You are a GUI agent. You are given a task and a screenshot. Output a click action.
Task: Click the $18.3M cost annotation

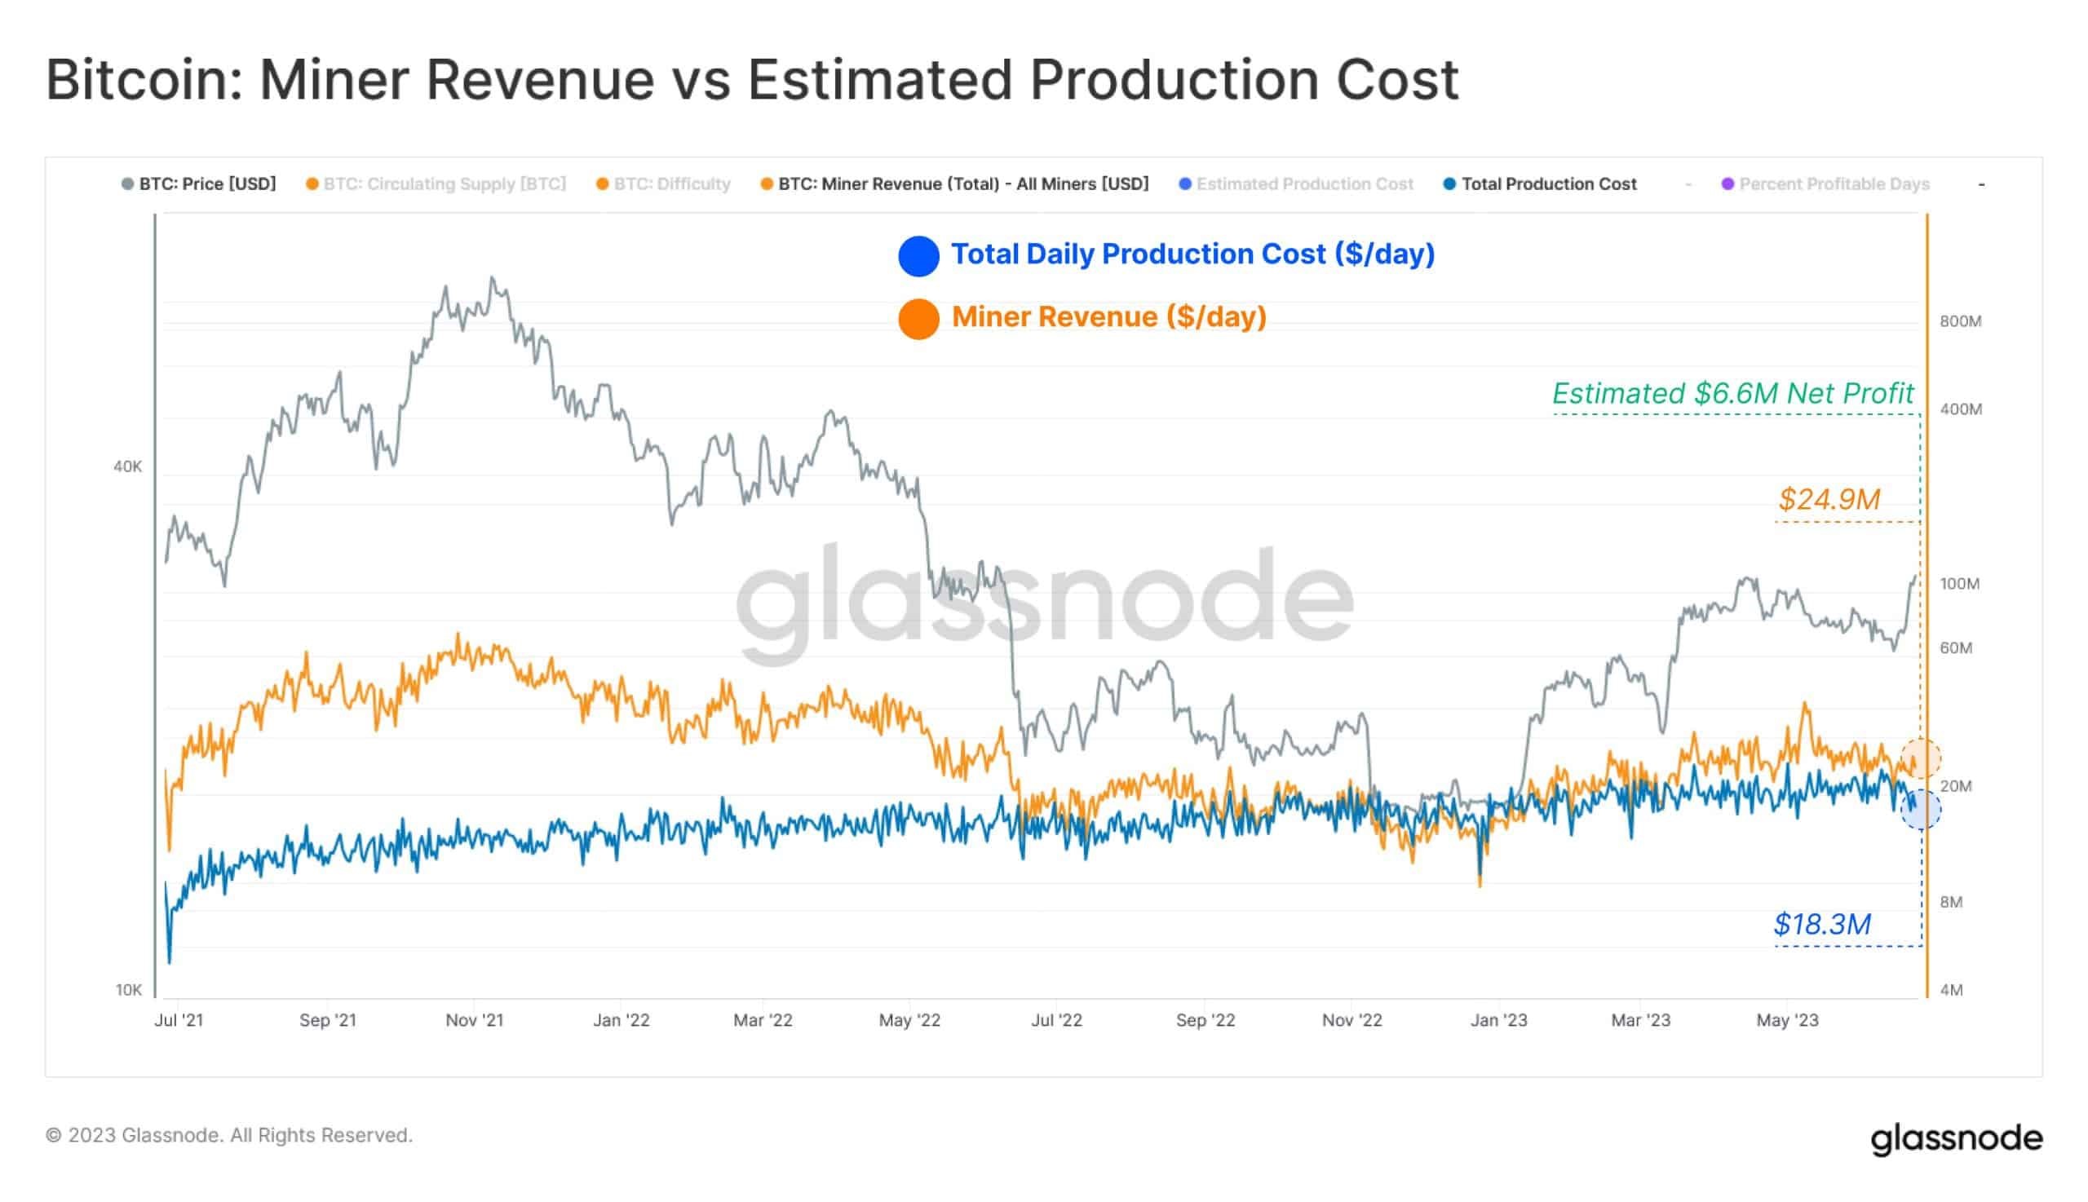pos(1822,924)
